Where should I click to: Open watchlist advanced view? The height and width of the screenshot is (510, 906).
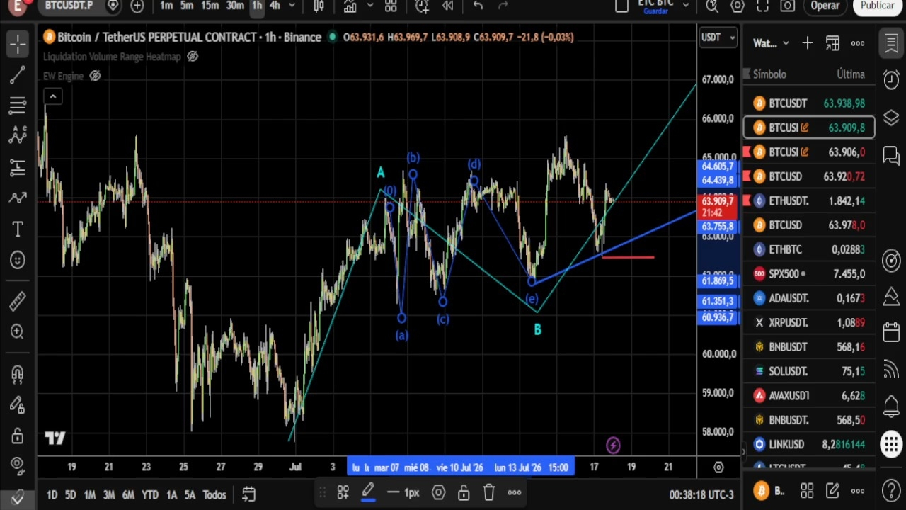(x=832, y=43)
